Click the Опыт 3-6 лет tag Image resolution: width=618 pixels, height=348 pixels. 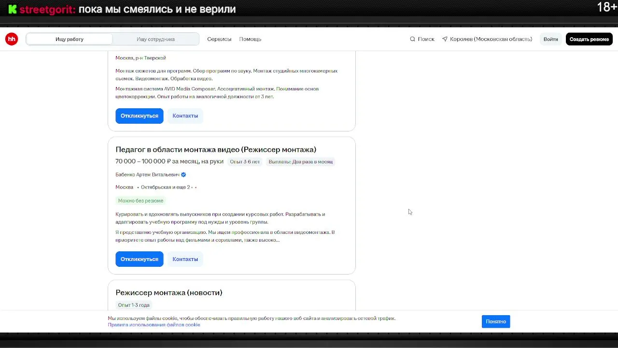point(245,161)
